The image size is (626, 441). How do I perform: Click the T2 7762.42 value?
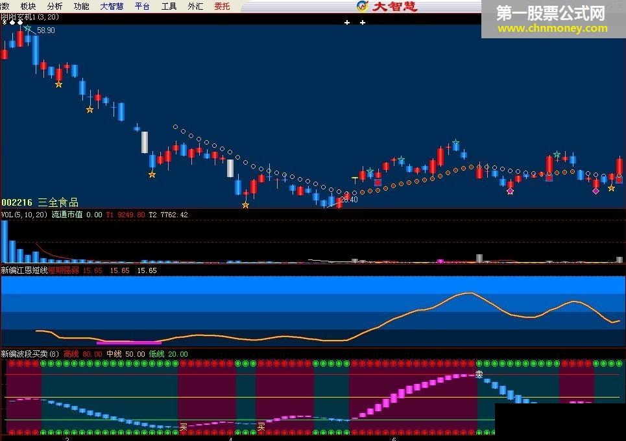pyautogui.click(x=168, y=215)
